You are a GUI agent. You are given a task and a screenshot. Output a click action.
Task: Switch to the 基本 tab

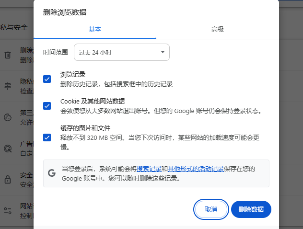(95, 29)
